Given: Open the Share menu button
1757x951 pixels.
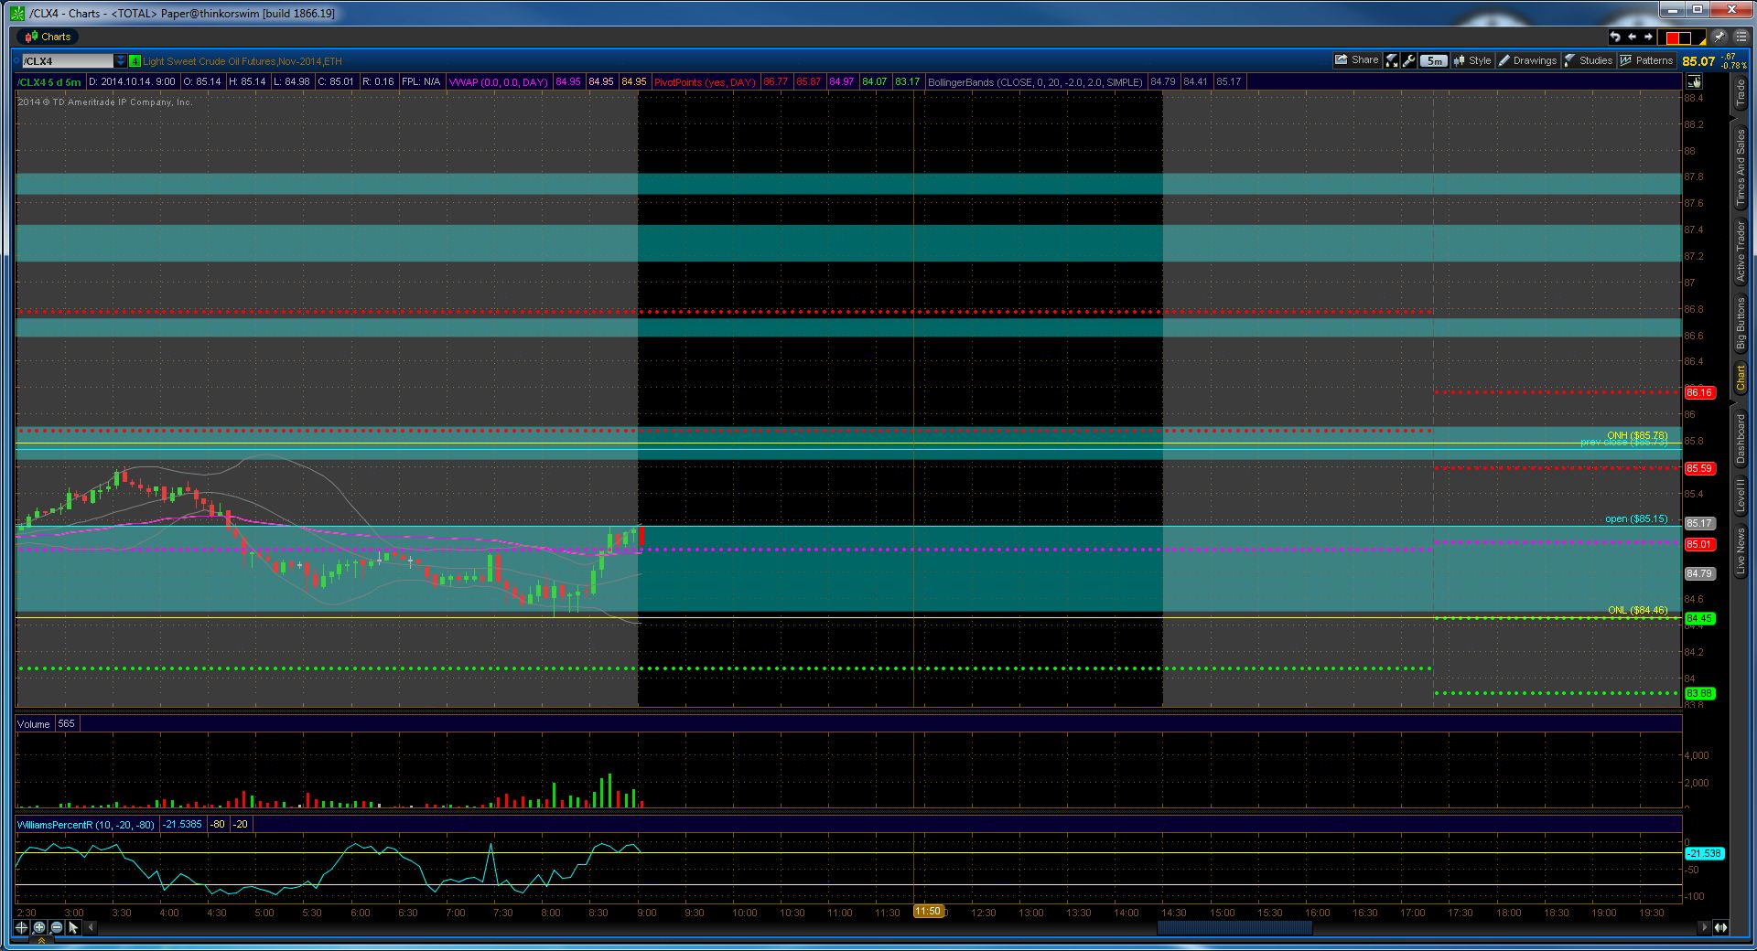Looking at the screenshot, I should point(1356,60).
